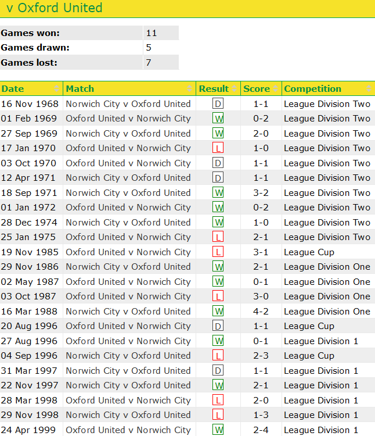Click League Cup competition for 04 Sep 1996
The width and height of the screenshot is (375, 436).
[x=309, y=356]
